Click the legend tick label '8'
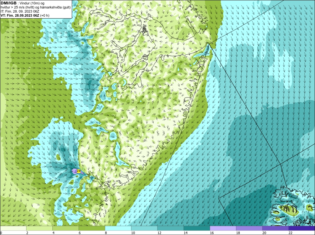 106,233
